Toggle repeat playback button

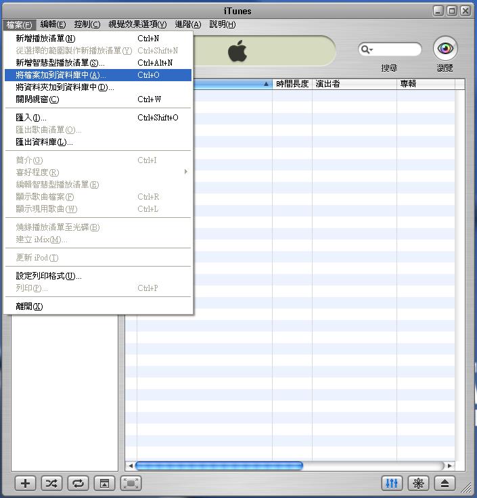[x=78, y=483]
